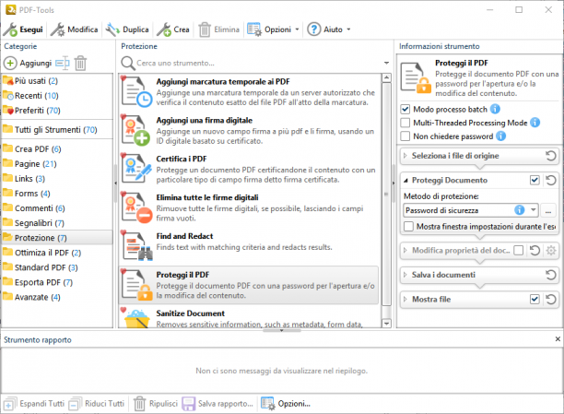Click info icon beside Modo processo batch
Screen dimensions: 564x414
click(495, 109)
